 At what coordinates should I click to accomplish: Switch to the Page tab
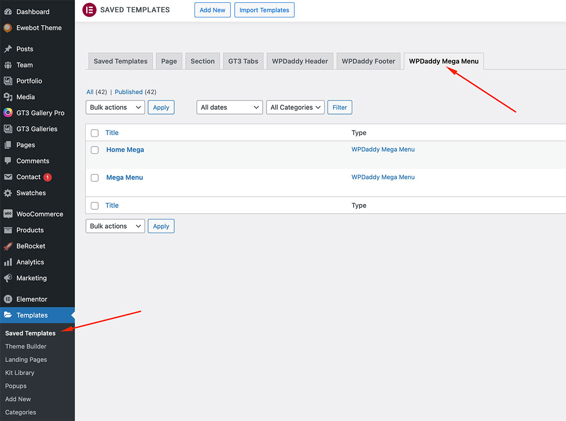[169, 61]
